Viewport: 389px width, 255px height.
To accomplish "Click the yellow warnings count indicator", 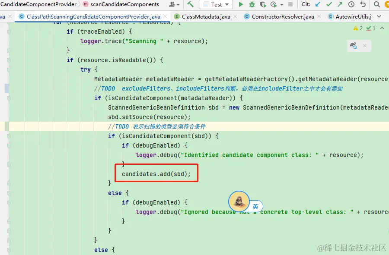I will point(358,28).
